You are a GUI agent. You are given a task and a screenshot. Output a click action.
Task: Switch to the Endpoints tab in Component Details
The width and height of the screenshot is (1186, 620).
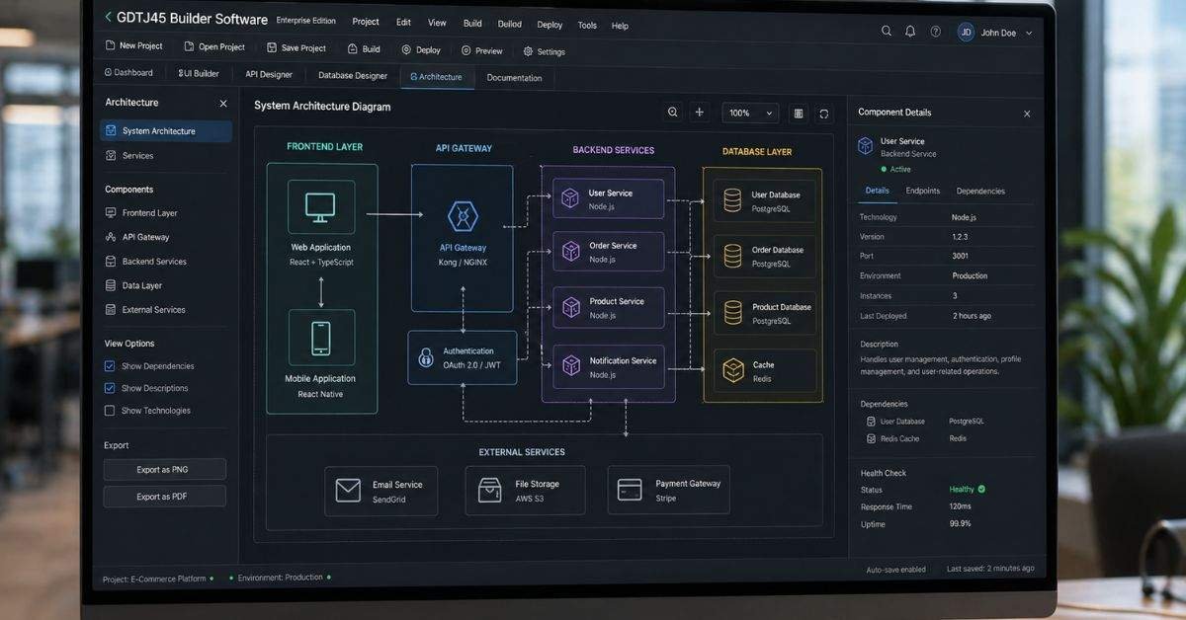click(x=922, y=191)
